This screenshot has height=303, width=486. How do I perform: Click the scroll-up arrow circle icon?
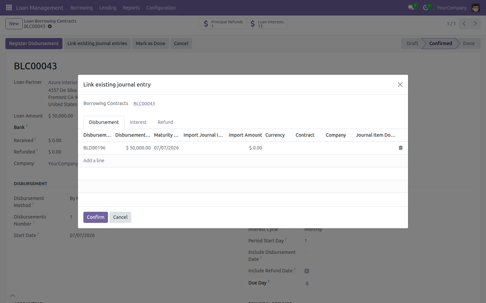click(12, 296)
